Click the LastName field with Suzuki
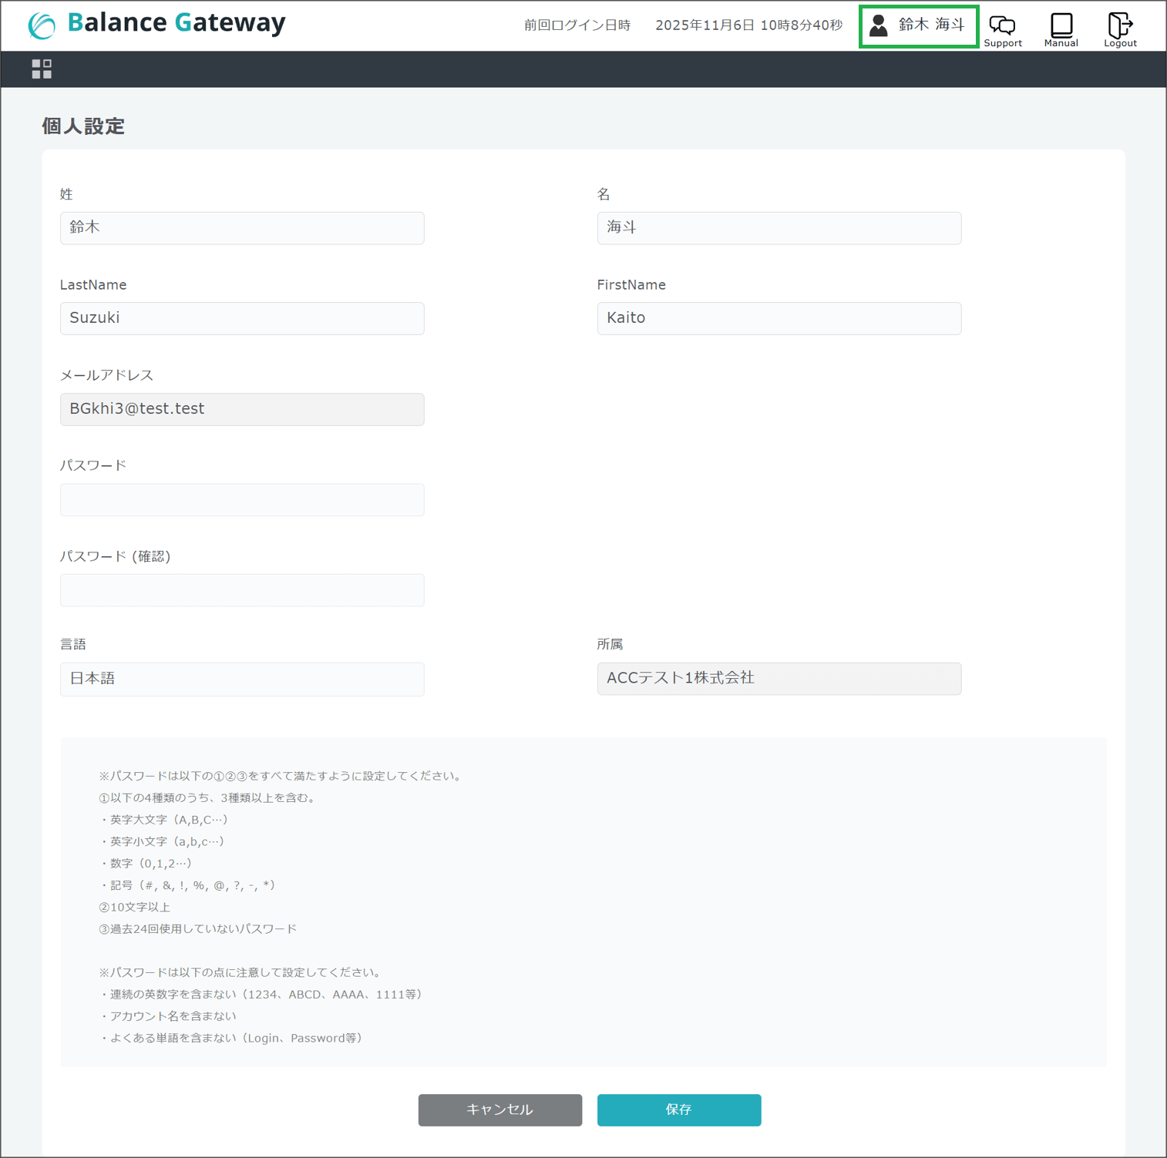This screenshot has height=1158, width=1167. [x=242, y=318]
